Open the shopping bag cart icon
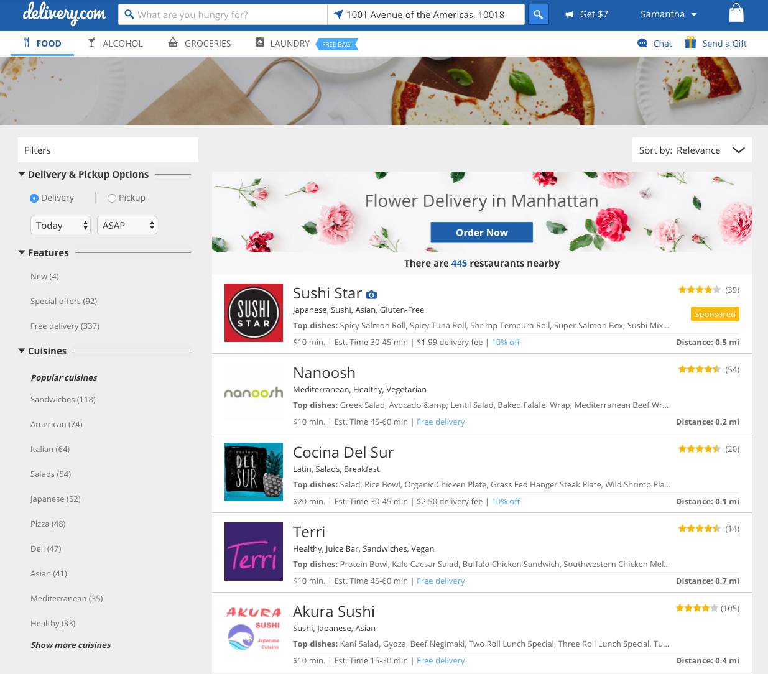Screen dimensions: 768x674 (x=736, y=13)
